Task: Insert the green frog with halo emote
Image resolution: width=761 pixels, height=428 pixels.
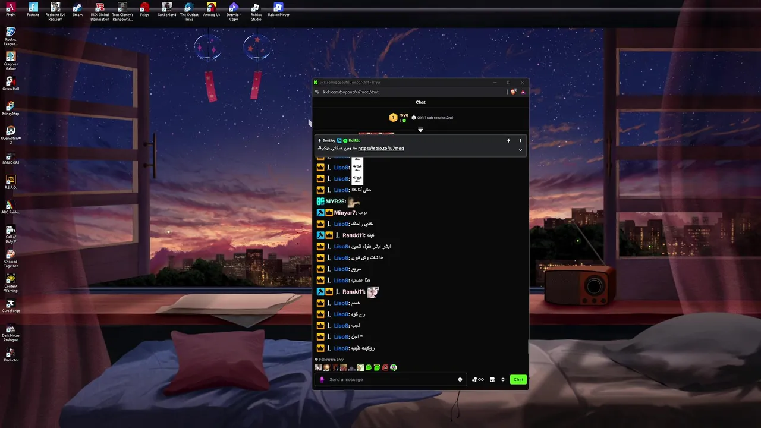Action: click(377, 367)
